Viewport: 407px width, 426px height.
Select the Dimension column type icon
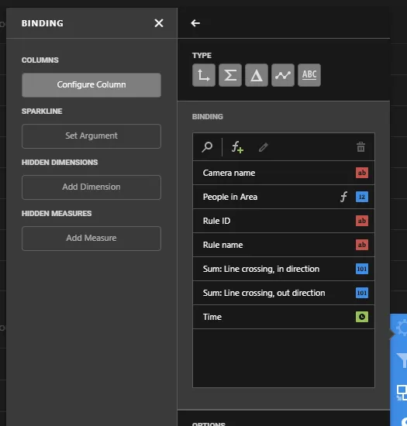click(204, 75)
